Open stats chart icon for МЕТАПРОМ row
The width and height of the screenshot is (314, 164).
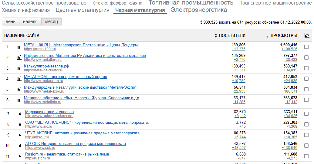coord(19,79)
